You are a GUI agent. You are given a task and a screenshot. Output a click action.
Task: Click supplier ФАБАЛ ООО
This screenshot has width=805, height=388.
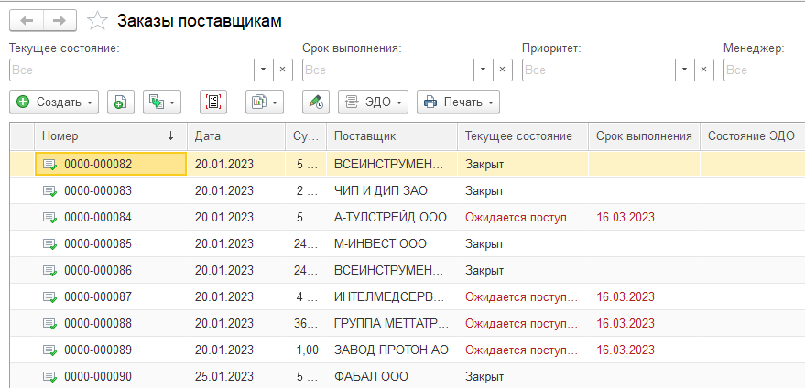pos(371,377)
